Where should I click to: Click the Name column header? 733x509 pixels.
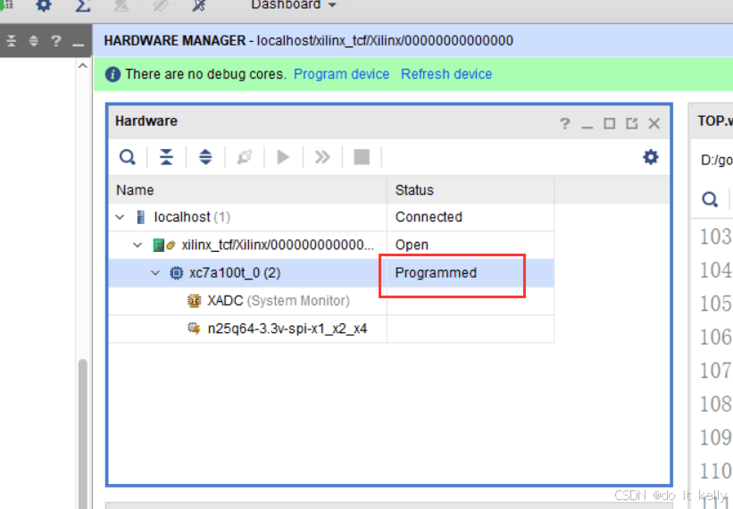(x=248, y=190)
